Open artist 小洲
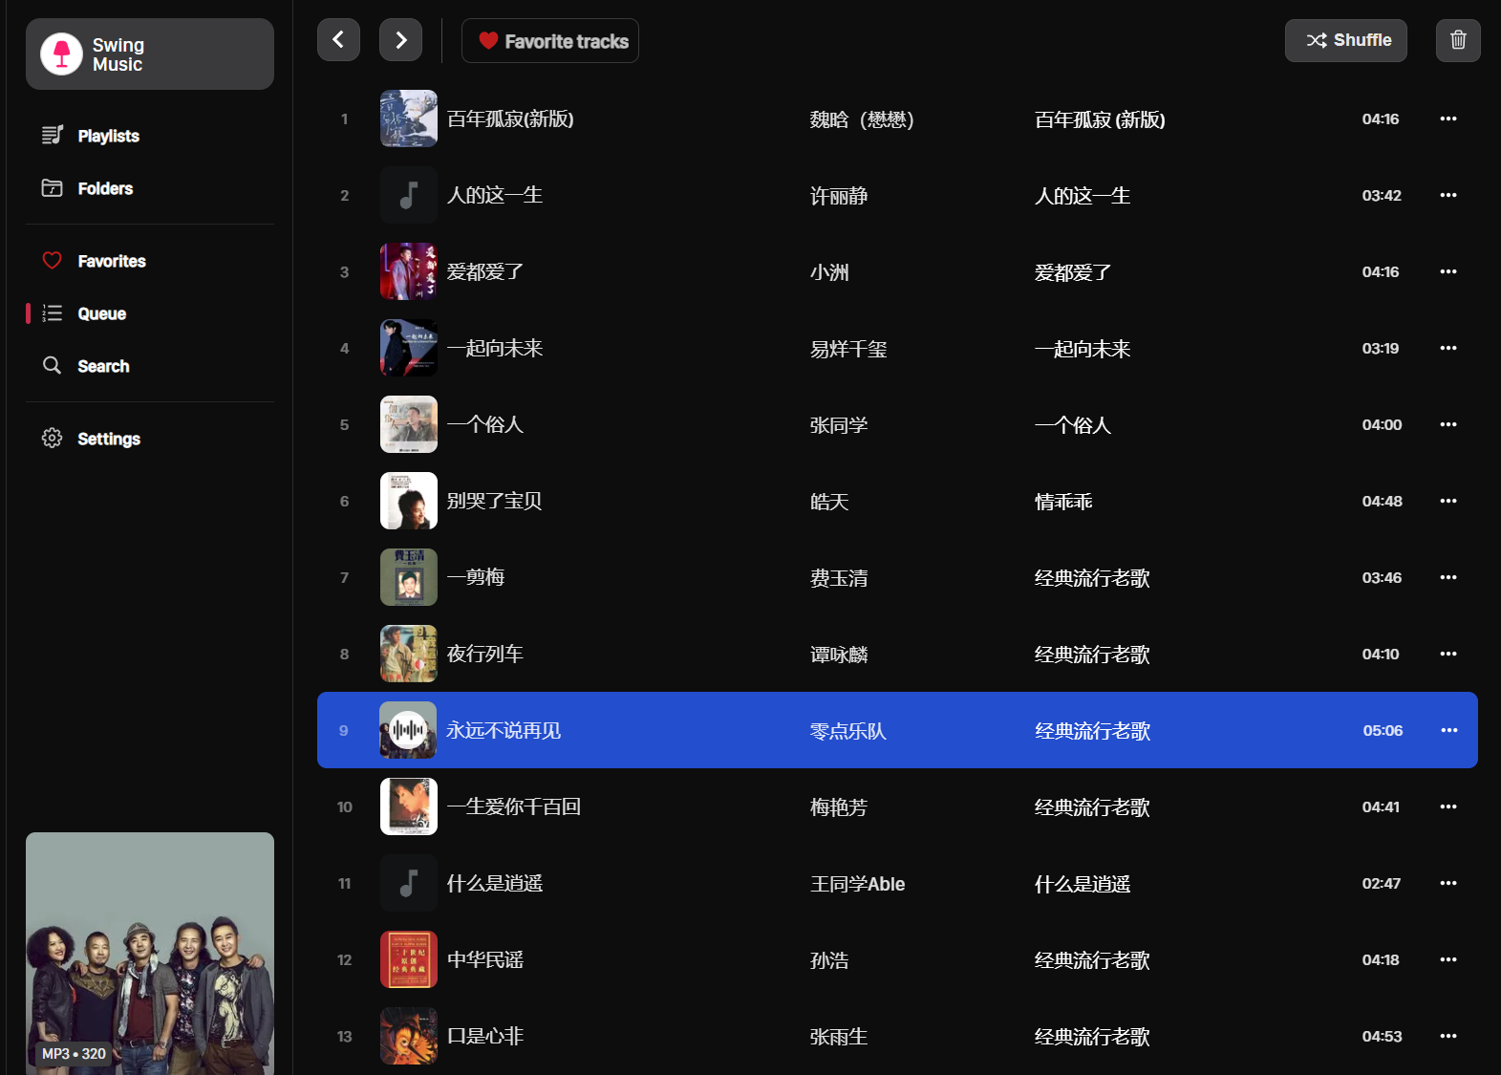 click(x=829, y=272)
